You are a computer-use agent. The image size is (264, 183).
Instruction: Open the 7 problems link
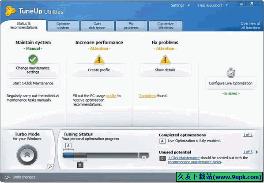(x=147, y=96)
